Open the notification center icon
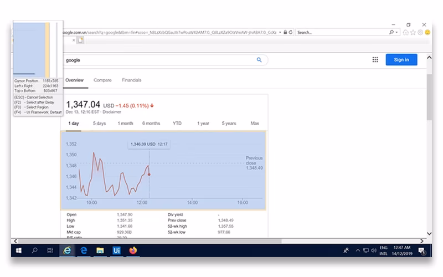 coord(422,251)
